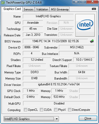The height and width of the screenshot is (124, 99).
Task: Click the ROPs field showing 4
Action: coord(31,53)
